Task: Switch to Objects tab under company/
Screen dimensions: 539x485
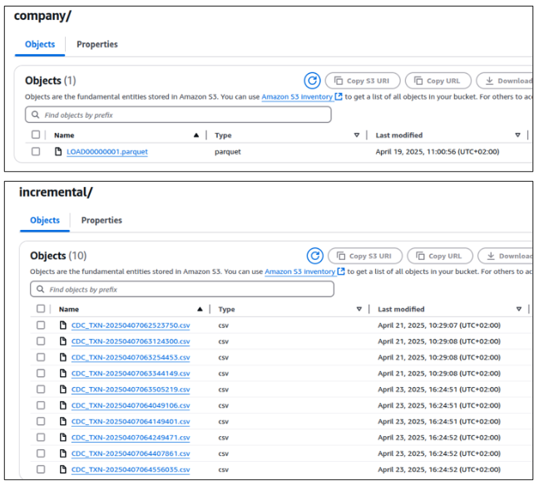Action: click(x=40, y=44)
